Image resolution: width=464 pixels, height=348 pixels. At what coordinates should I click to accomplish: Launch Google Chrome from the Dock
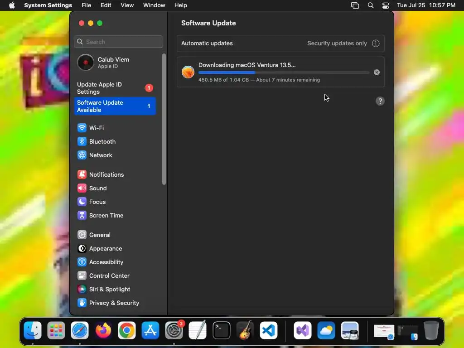127,330
